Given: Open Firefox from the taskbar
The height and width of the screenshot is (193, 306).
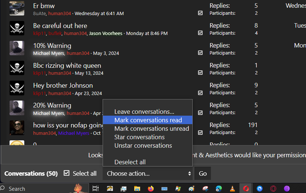Looking at the screenshot, I should click(150, 189).
